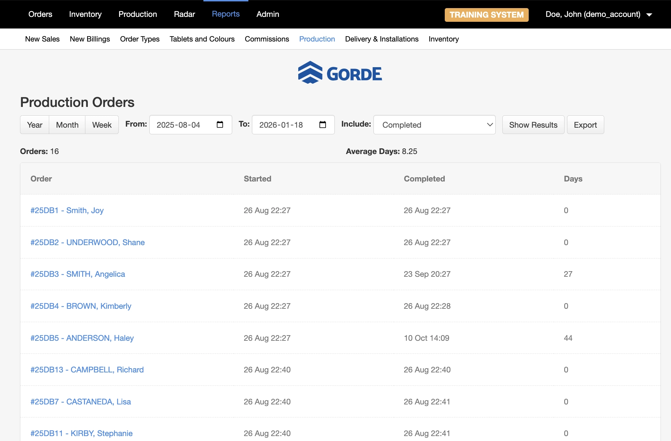
Task: Click the TRAINING SYSTEM badge
Action: coord(487,15)
